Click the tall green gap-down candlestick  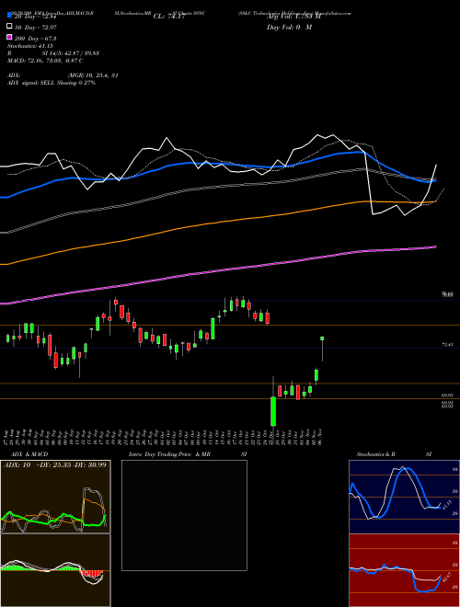273,411
